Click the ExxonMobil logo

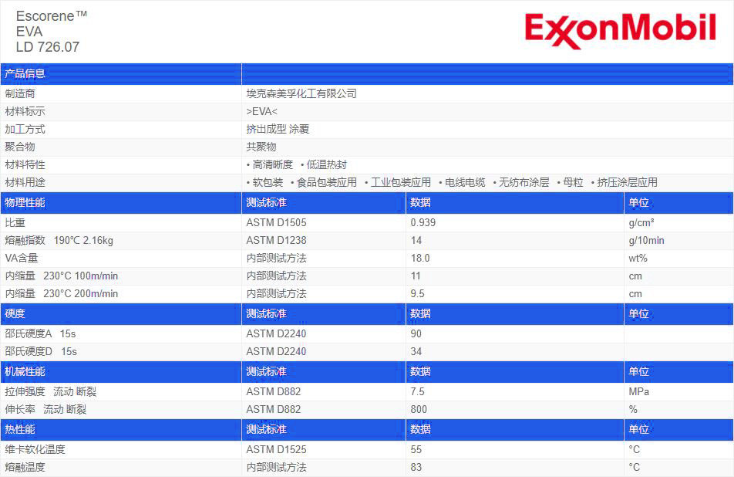click(620, 31)
